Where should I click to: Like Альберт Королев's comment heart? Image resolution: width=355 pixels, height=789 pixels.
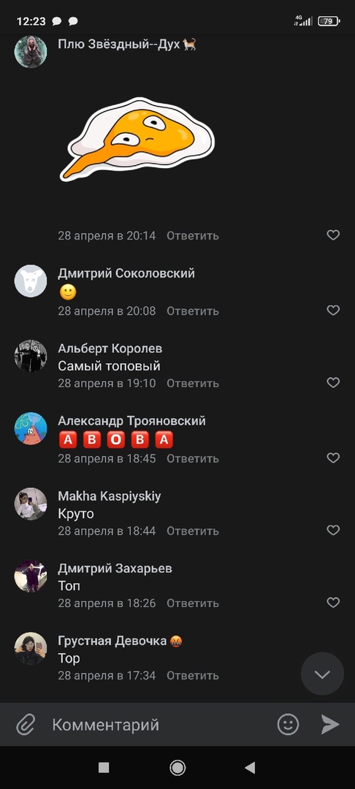(x=333, y=382)
